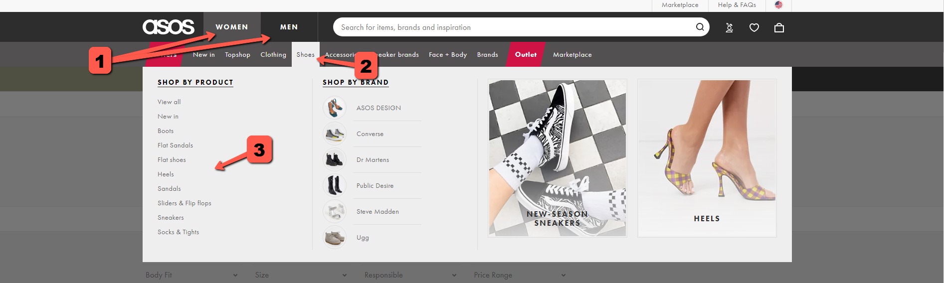Open the shopping bag icon
This screenshot has width=944, height=283.
(779, 27)
